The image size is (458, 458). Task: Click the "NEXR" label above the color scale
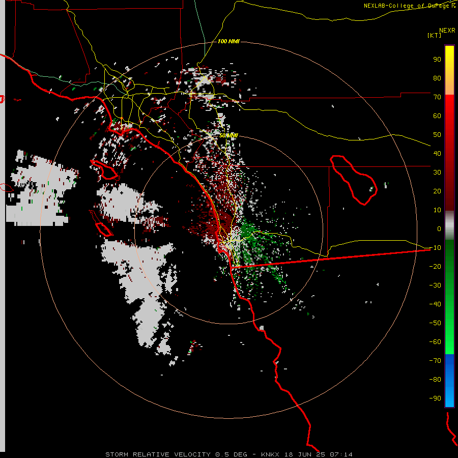pyautogui.click(x=447, y=30)
